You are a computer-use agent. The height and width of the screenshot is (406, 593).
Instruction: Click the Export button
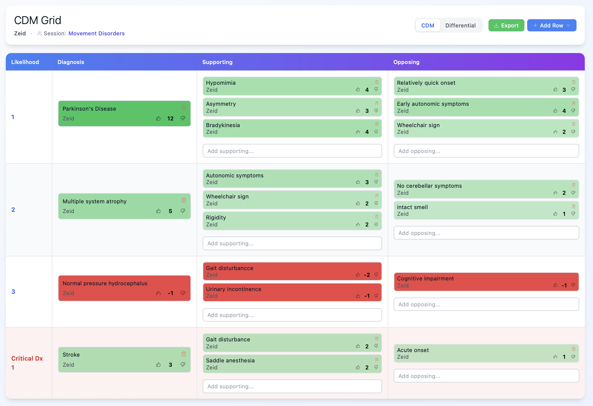[506, 25]
